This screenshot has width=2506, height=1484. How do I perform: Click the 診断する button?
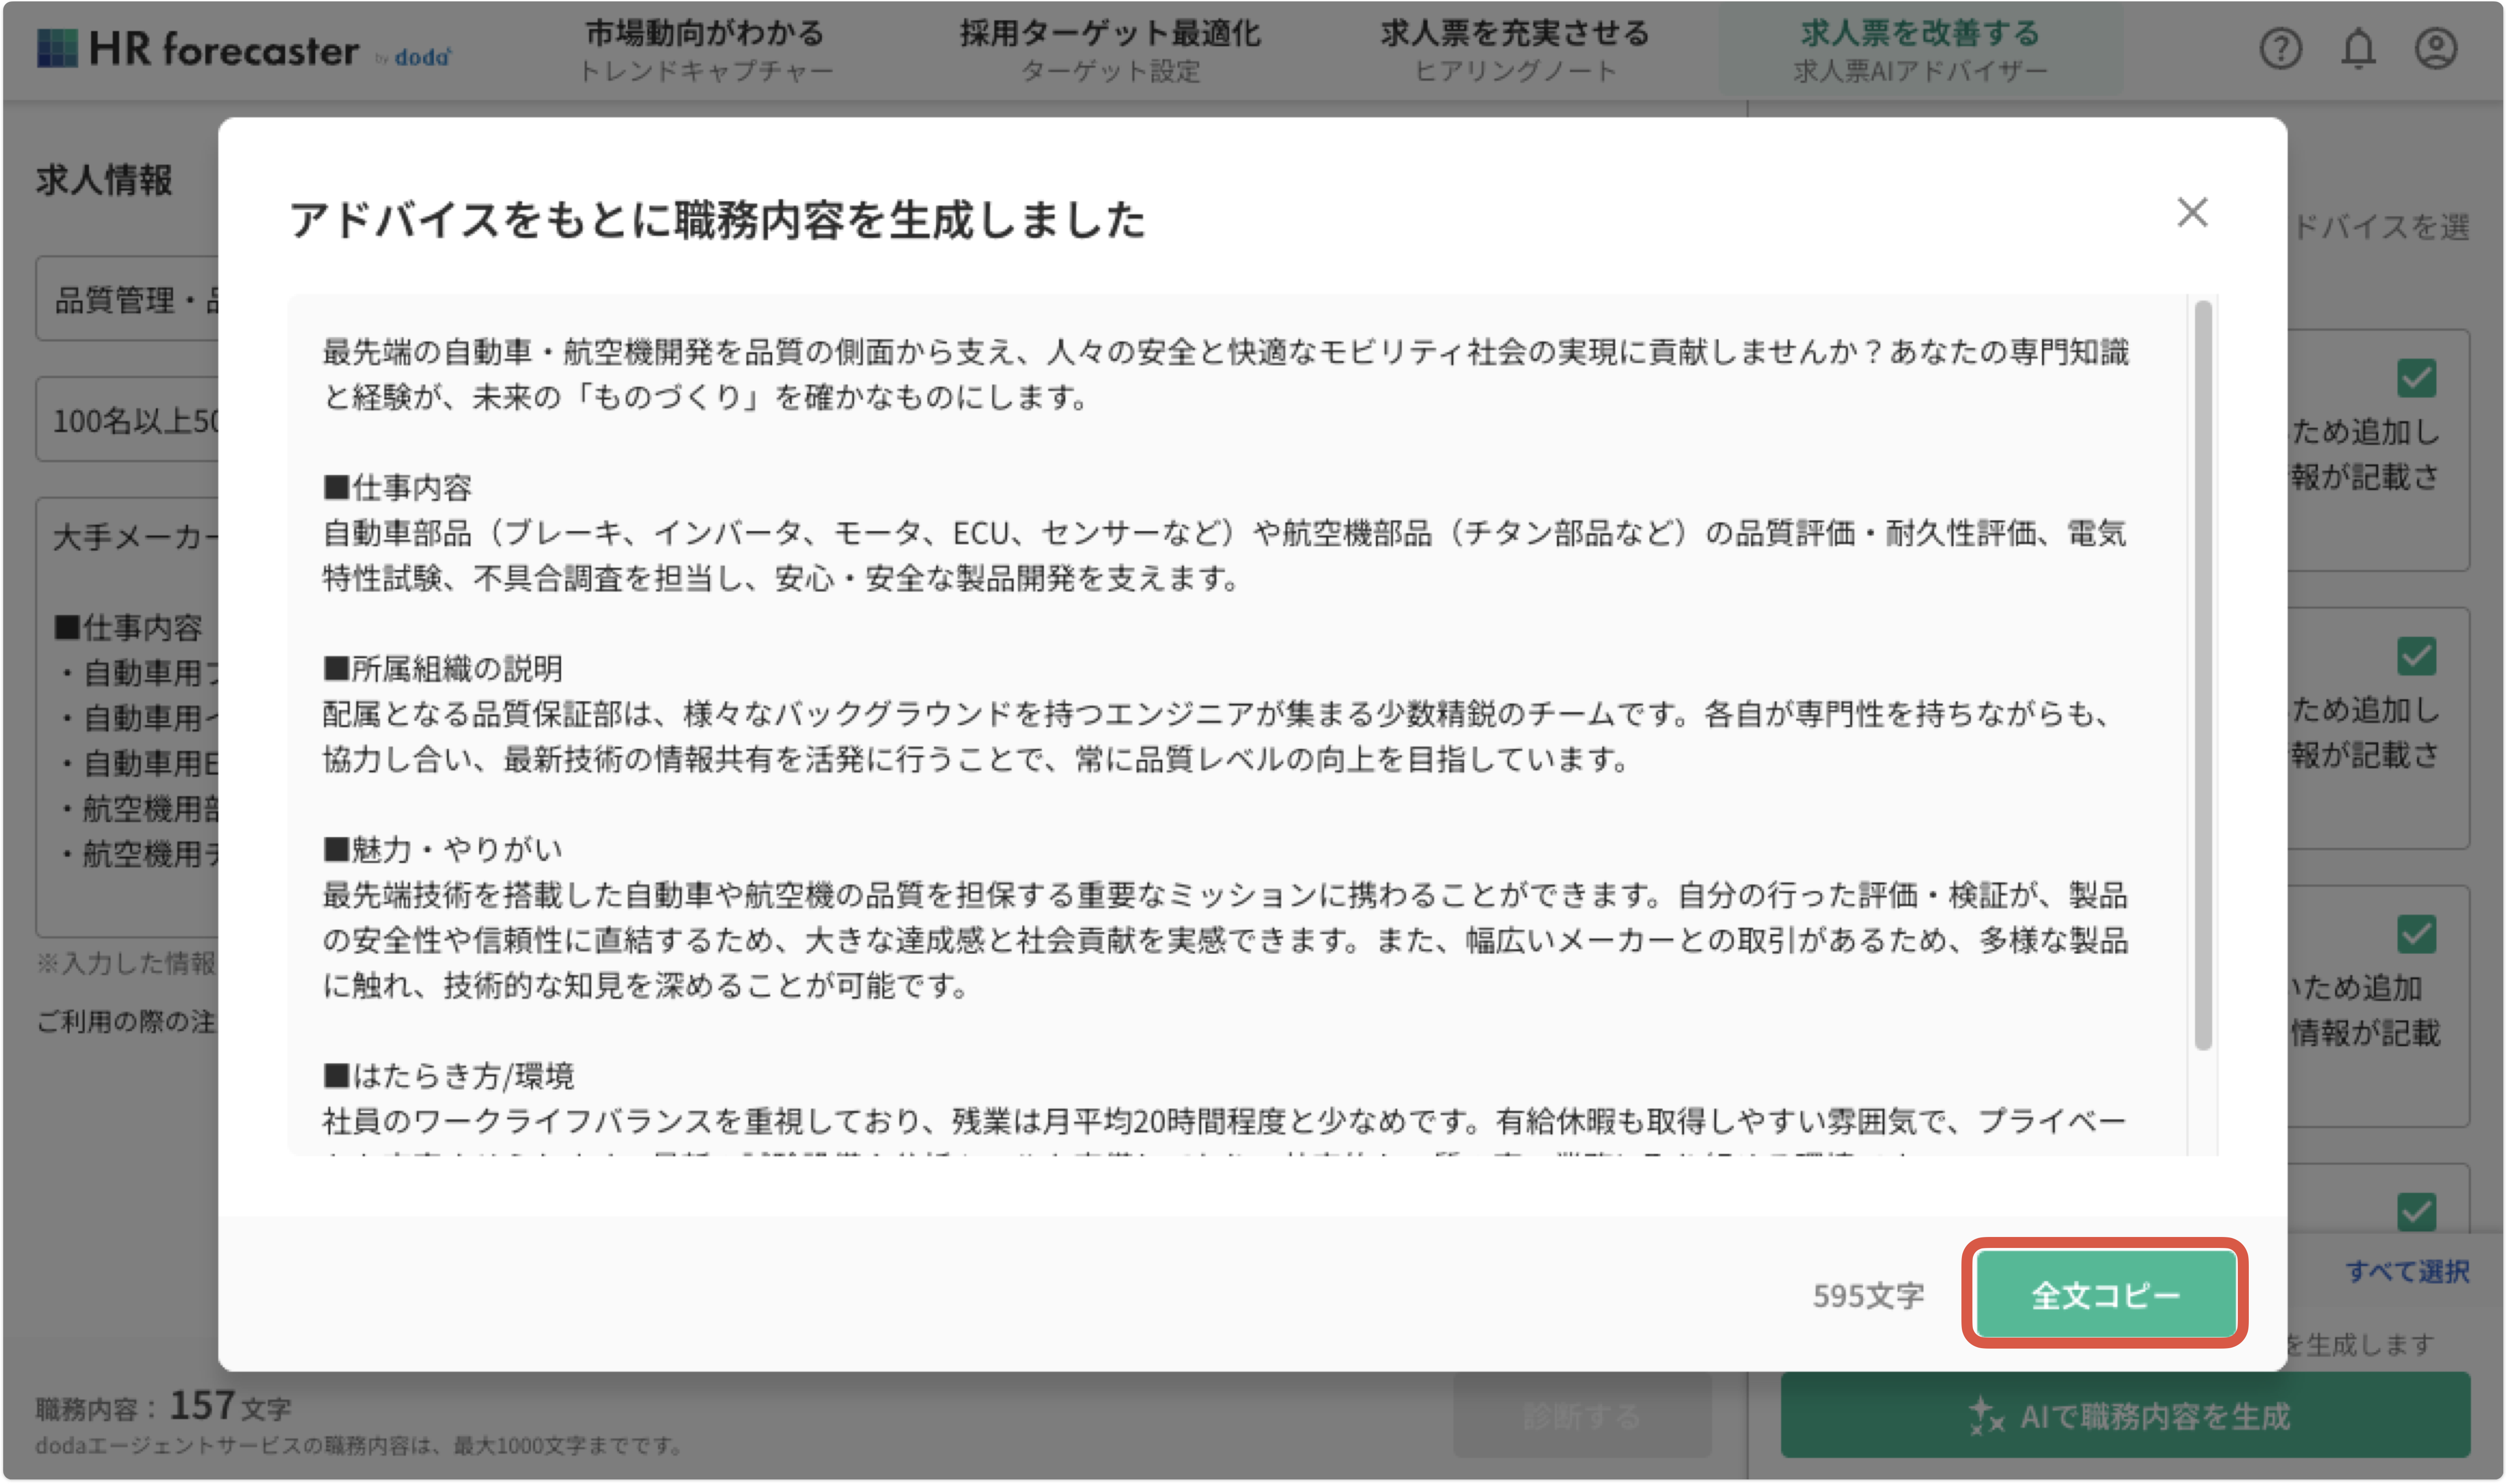pyautogui.click(x=1581, y=1416)
